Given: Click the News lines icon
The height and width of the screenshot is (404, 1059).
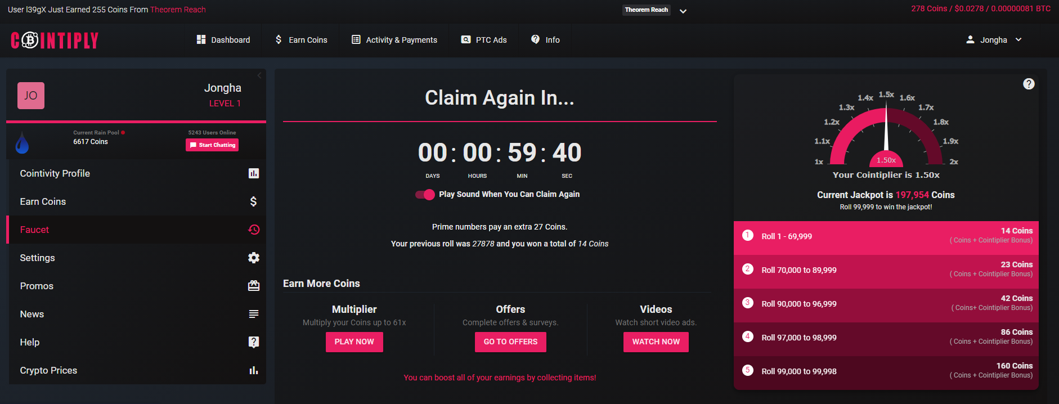Looking at the screenshot, I should [254, 314].
